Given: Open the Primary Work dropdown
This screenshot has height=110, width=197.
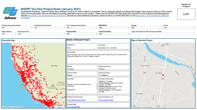Looking at the screenshot, I should tap(82, 34).
